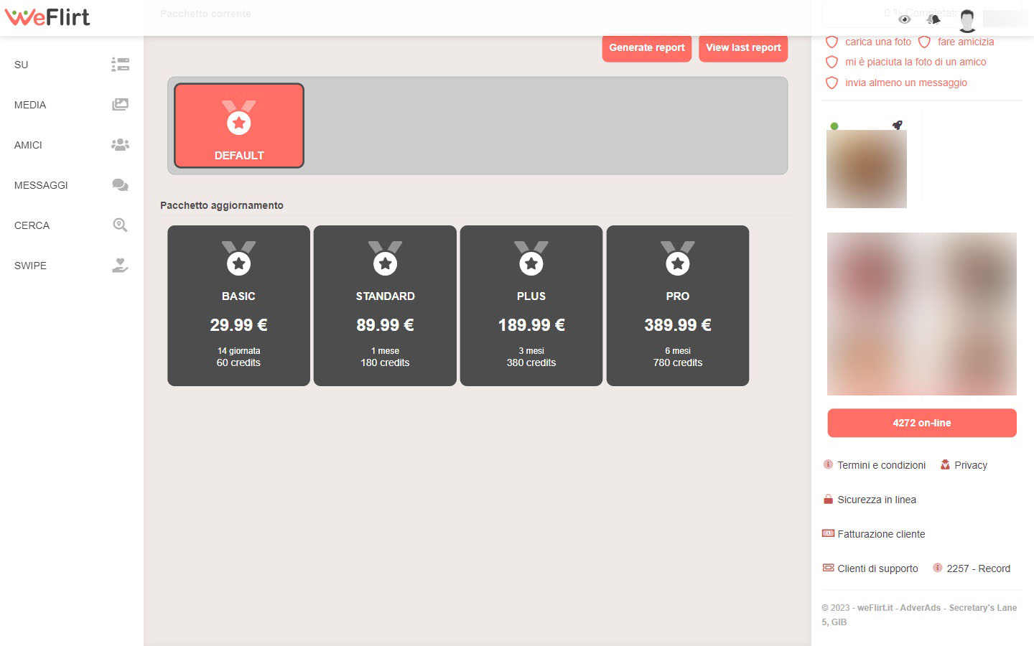Screen dimensions: 1034x646
Task: Open the large blurred profiles image
Action: click(x=922, y=314)
